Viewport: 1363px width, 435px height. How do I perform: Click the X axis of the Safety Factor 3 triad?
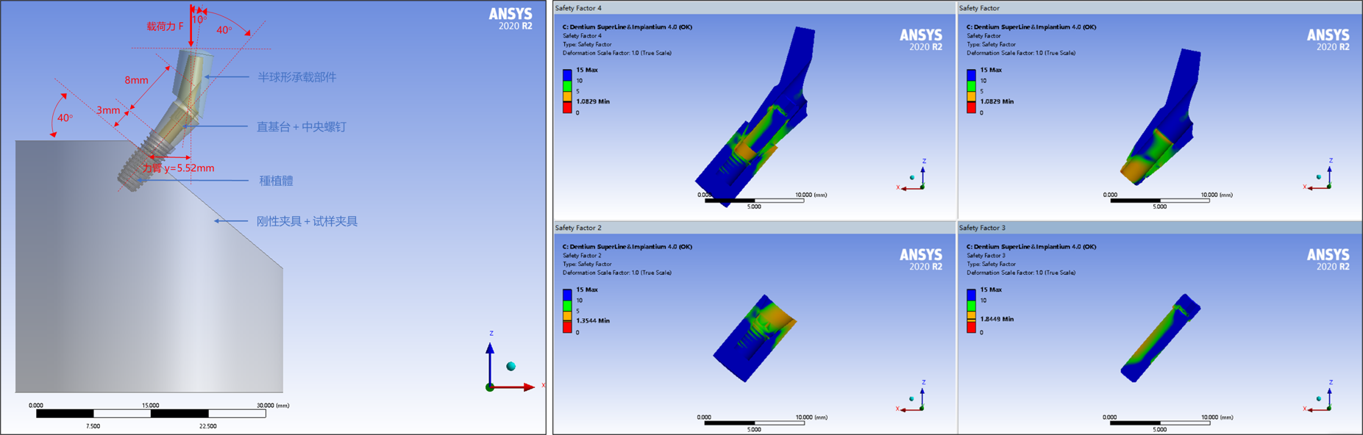point(1318,409)
